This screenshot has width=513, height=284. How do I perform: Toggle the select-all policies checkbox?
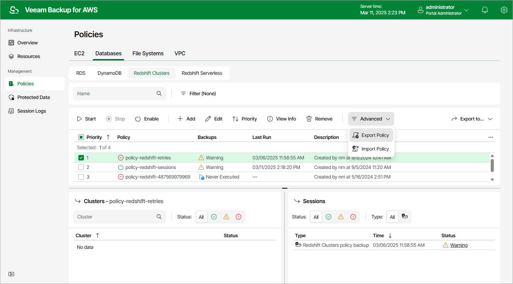[x=81, y=137]
